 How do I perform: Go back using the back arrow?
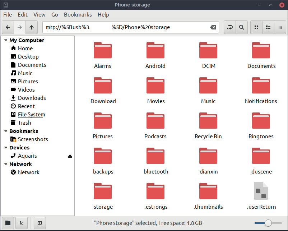[x=8, y=27]
